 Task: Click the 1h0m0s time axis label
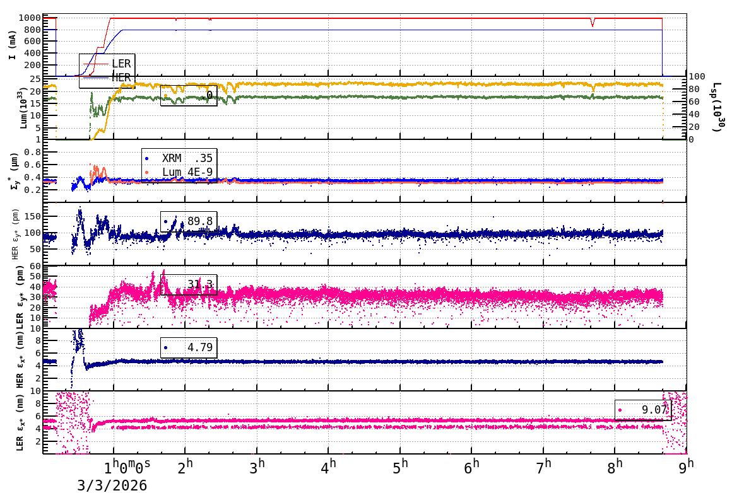(x=127, y=467)
